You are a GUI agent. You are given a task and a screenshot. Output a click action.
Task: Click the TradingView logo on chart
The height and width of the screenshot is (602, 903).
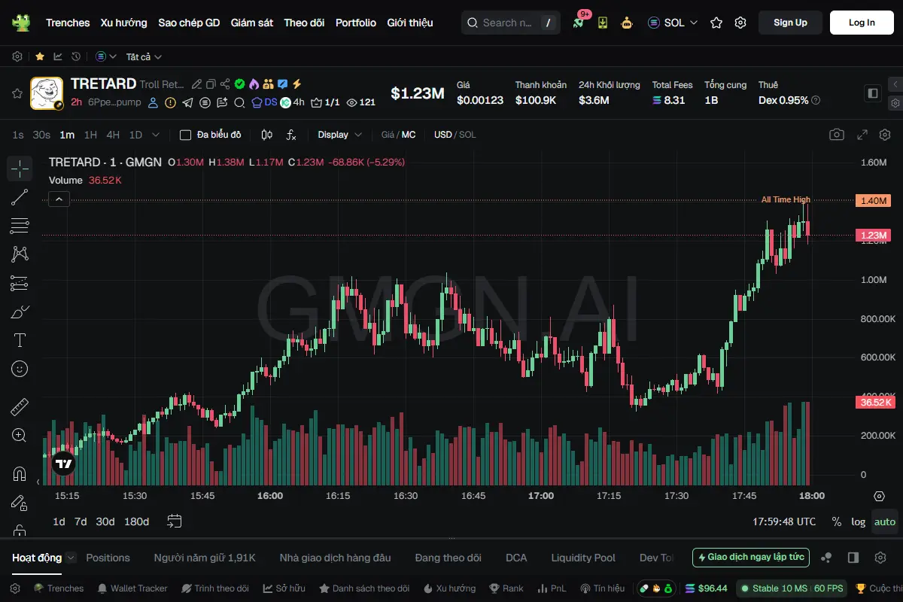tap(64, 464)
